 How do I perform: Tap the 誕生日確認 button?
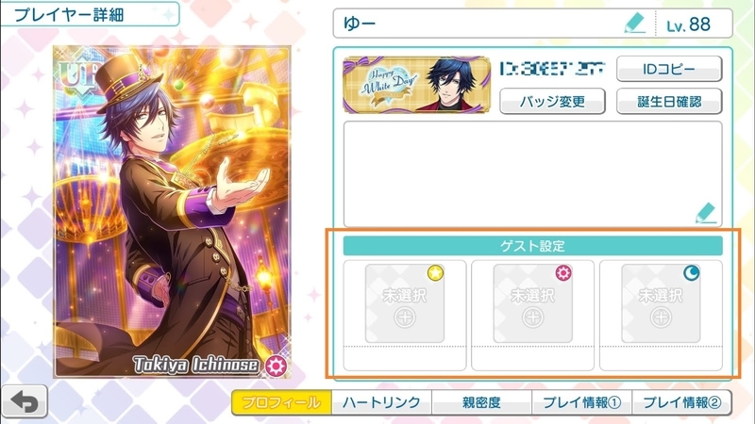tap(669, 102)
